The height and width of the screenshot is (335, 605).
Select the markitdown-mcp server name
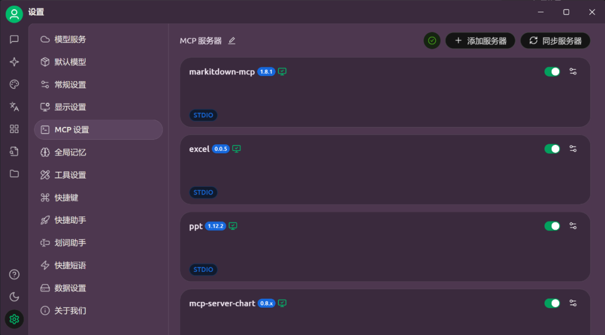pyautogui.click(x=222, y=72)
